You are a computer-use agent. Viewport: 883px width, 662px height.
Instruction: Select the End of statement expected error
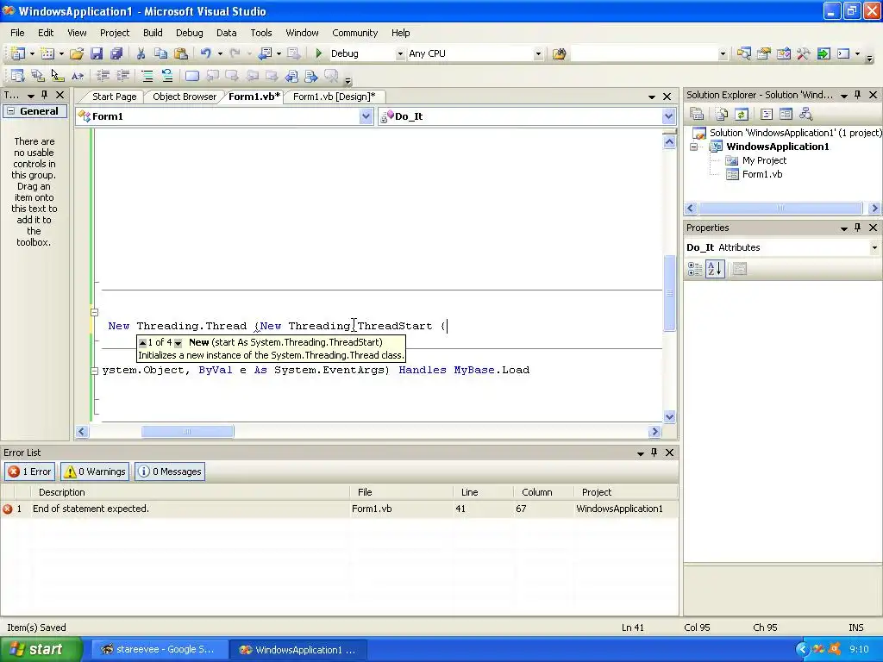point(339,509)
